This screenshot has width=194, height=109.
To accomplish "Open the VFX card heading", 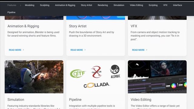I will 134,26.
